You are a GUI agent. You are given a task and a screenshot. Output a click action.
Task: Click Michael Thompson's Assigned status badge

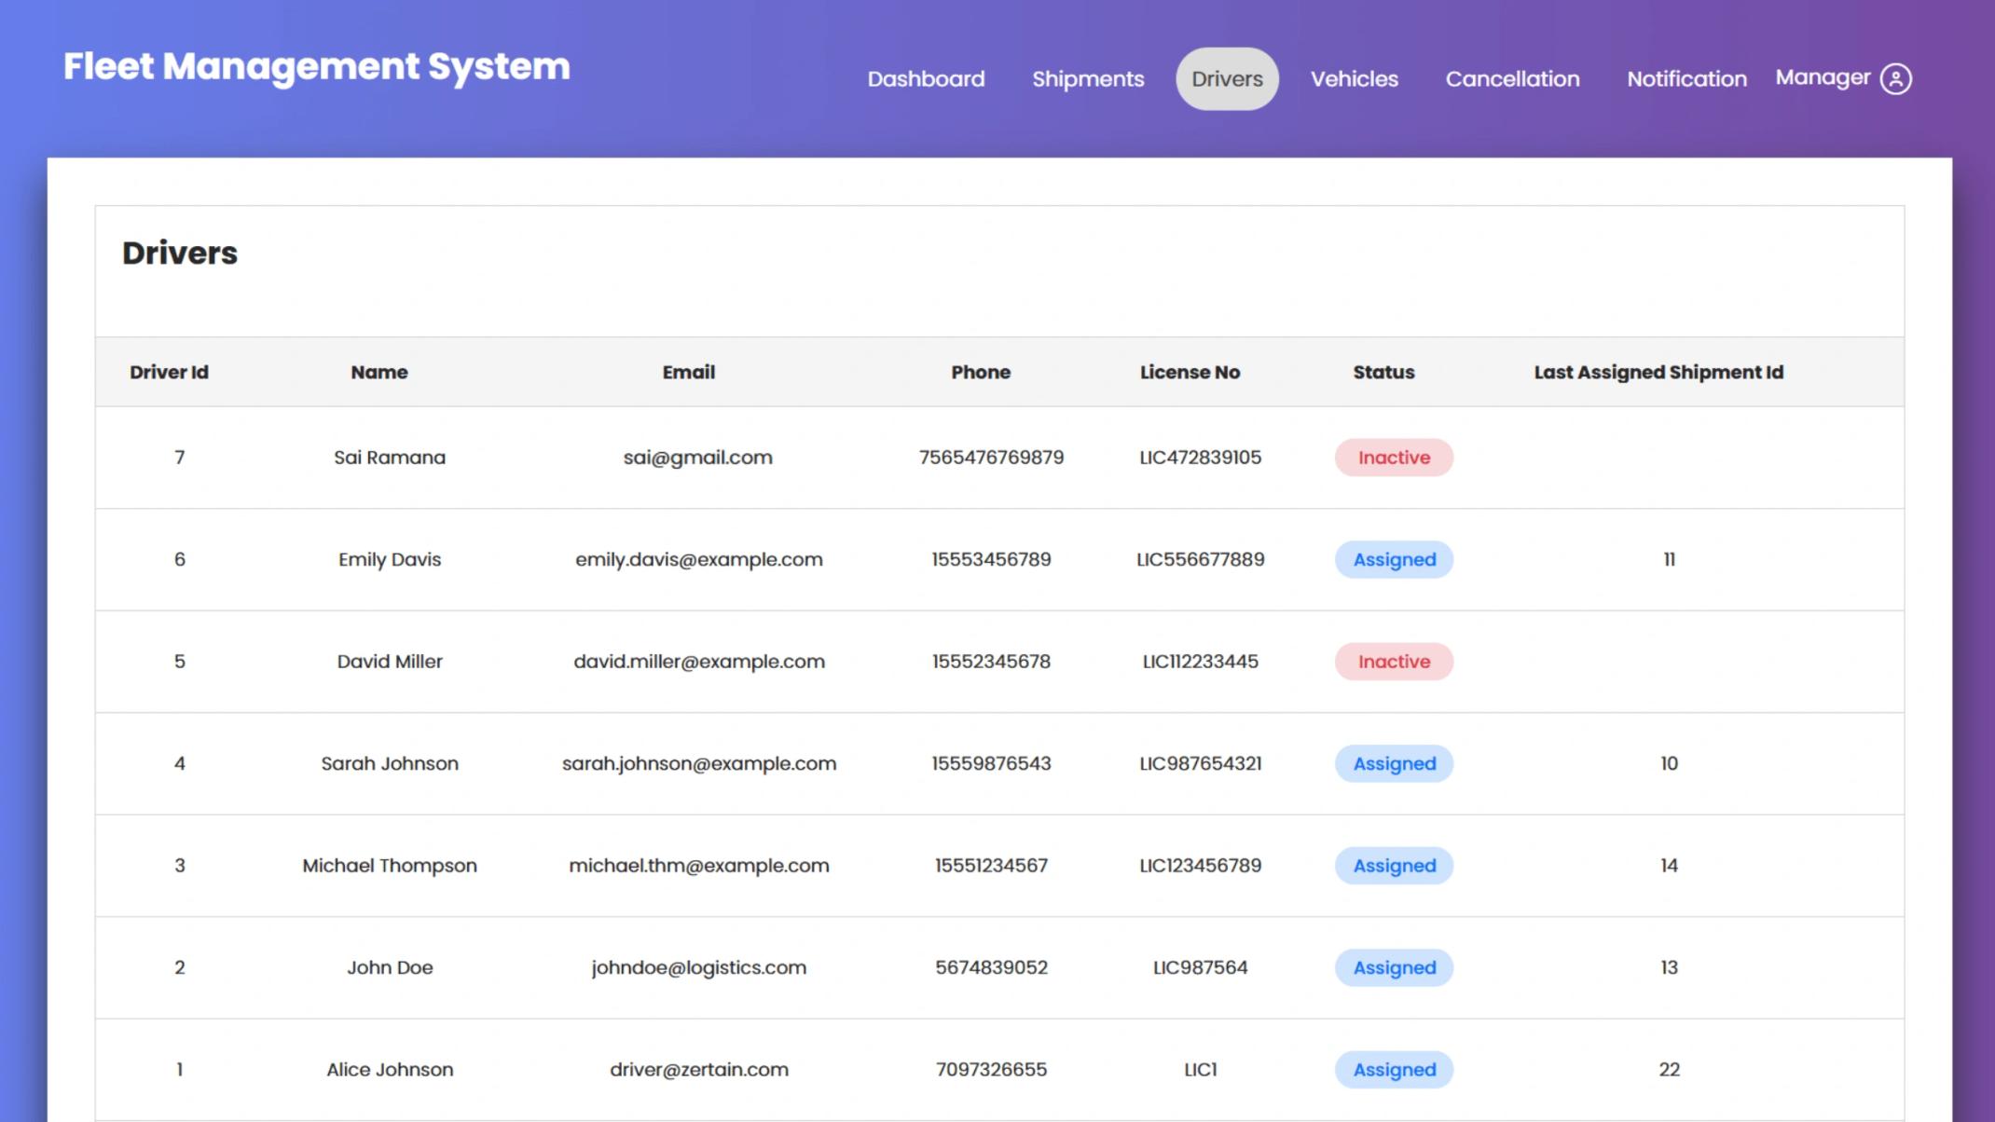click(x=1394, y=866)
